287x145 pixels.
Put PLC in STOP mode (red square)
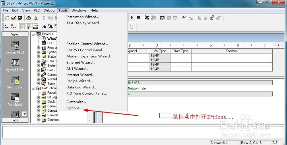pyautogui.click(x=138, y=18)
